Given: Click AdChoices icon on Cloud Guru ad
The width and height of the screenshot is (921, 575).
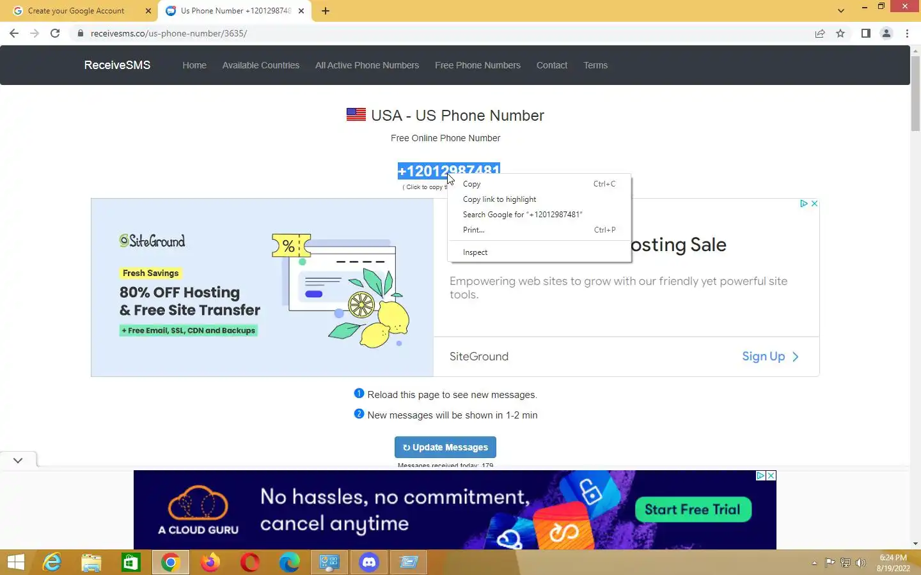Looking at the screenshot, I should tap(761, 475).
